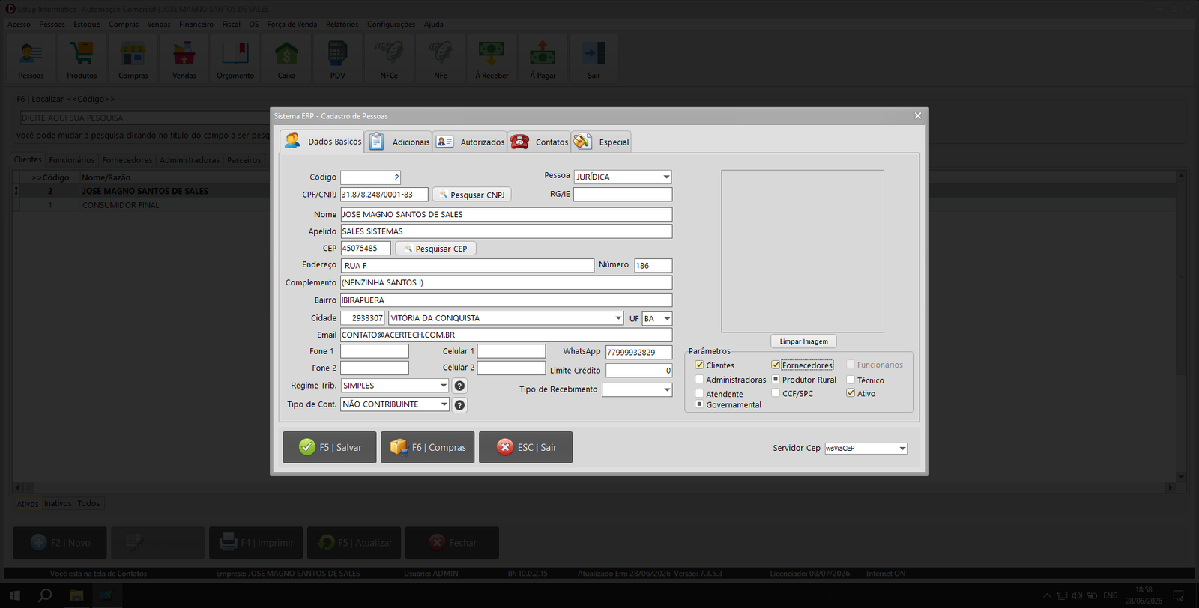
Task: Open the UF state dropdown
Action: pos(667,319)
